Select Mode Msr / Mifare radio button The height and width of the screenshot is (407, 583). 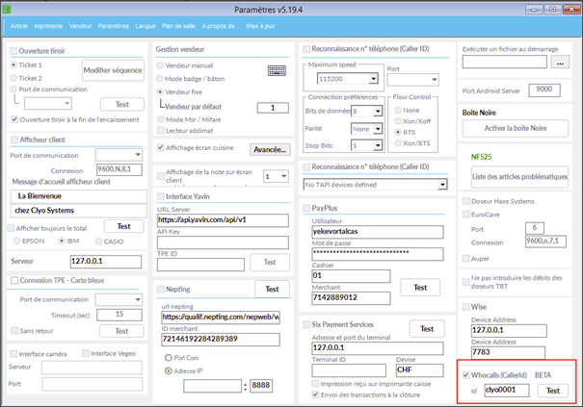[x=161, y=119]
